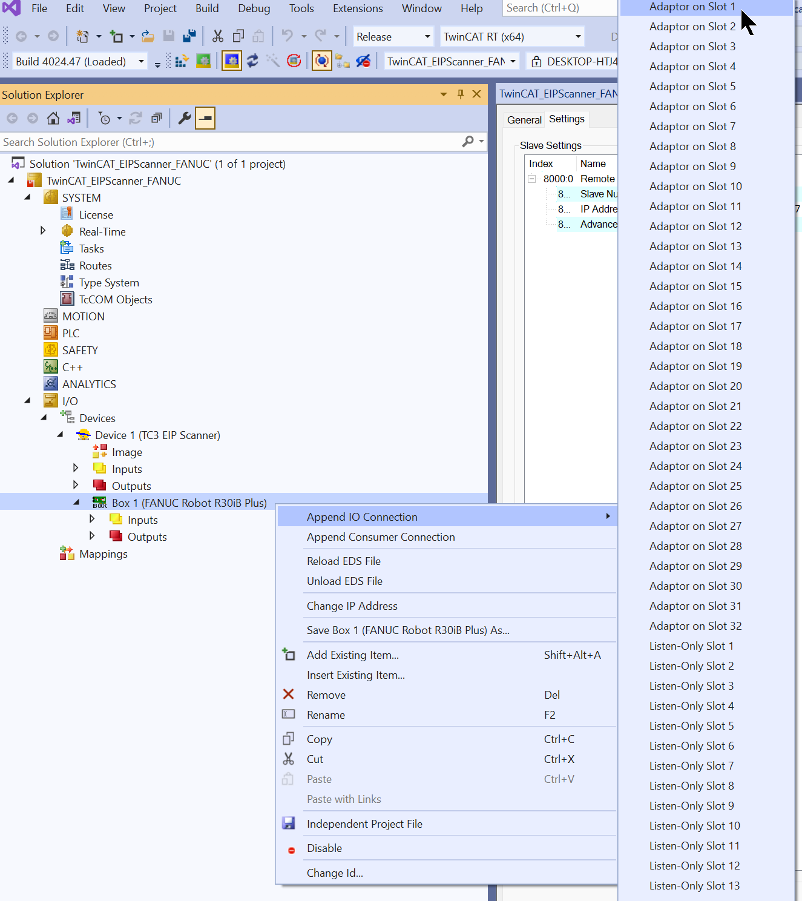Click the Show Sub Items icon
Image resolution: width=802 pixels, height=901 pixels.
(343, 61)
